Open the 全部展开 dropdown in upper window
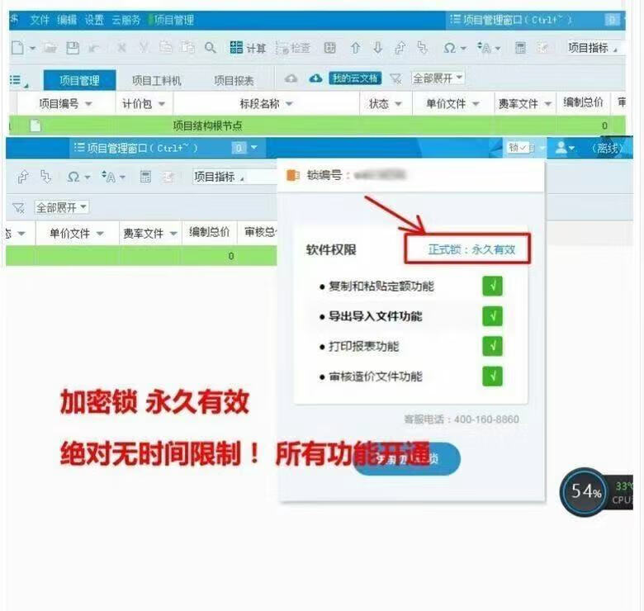The width and height of the screenshot is (644, 611). click(438, 78)
